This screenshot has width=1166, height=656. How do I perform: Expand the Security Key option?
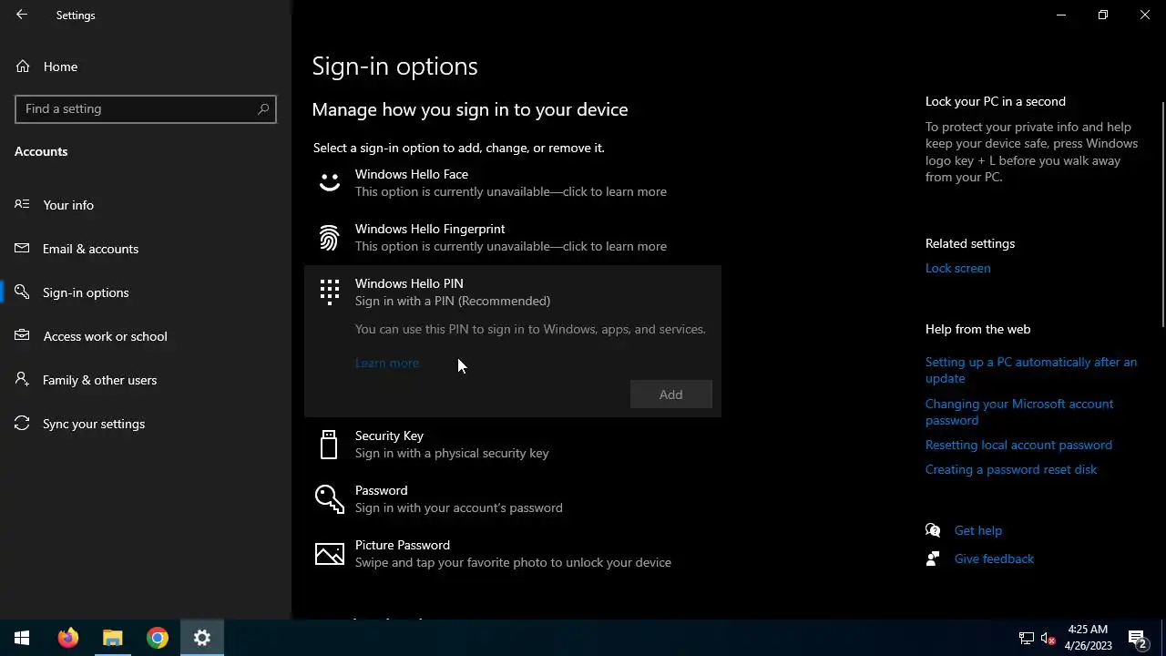point(513,445)
